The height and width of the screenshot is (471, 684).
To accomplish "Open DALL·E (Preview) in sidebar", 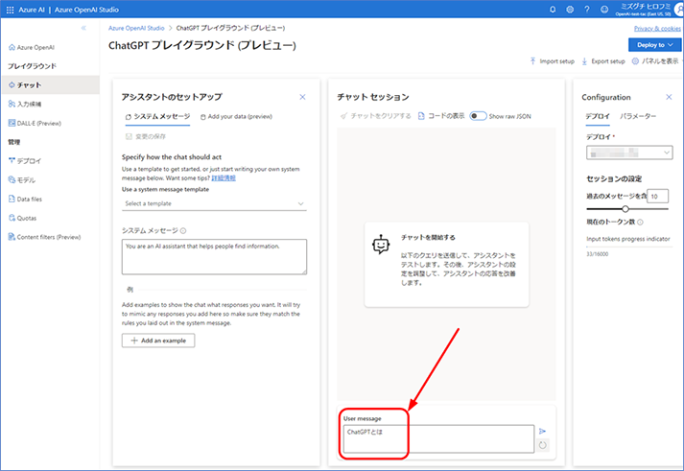I will (x=35, y=124).
